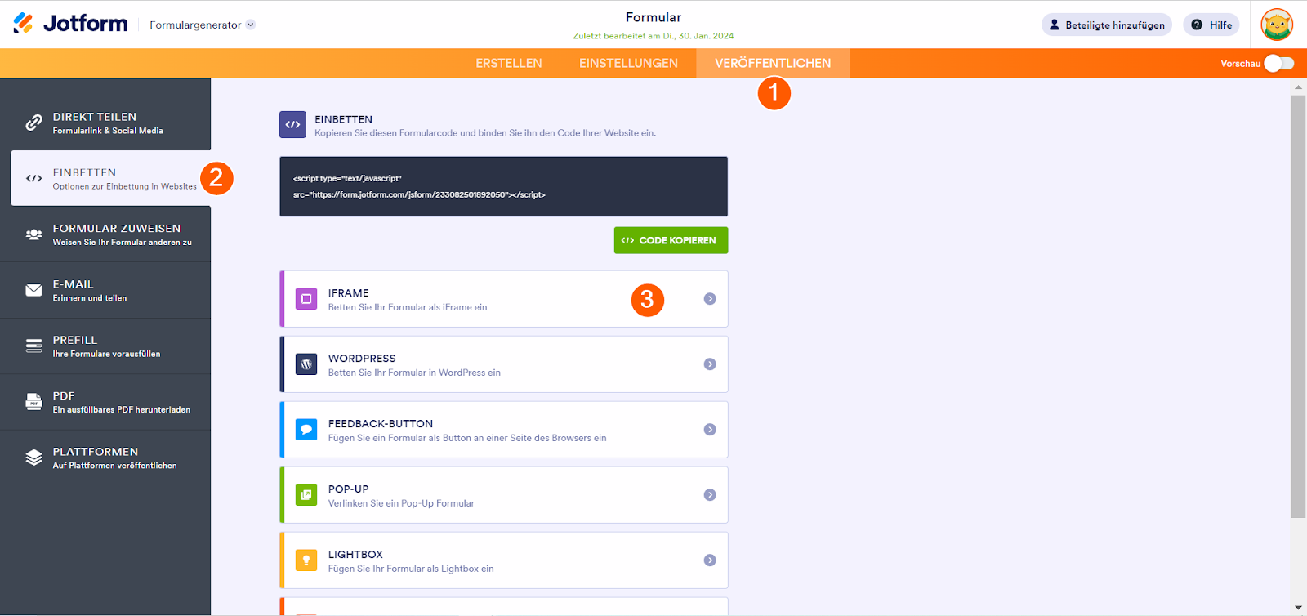Click the Direkt Teilen link icon
The height and width of the screenshot is (616, 1307).
[x=33, y=123]
